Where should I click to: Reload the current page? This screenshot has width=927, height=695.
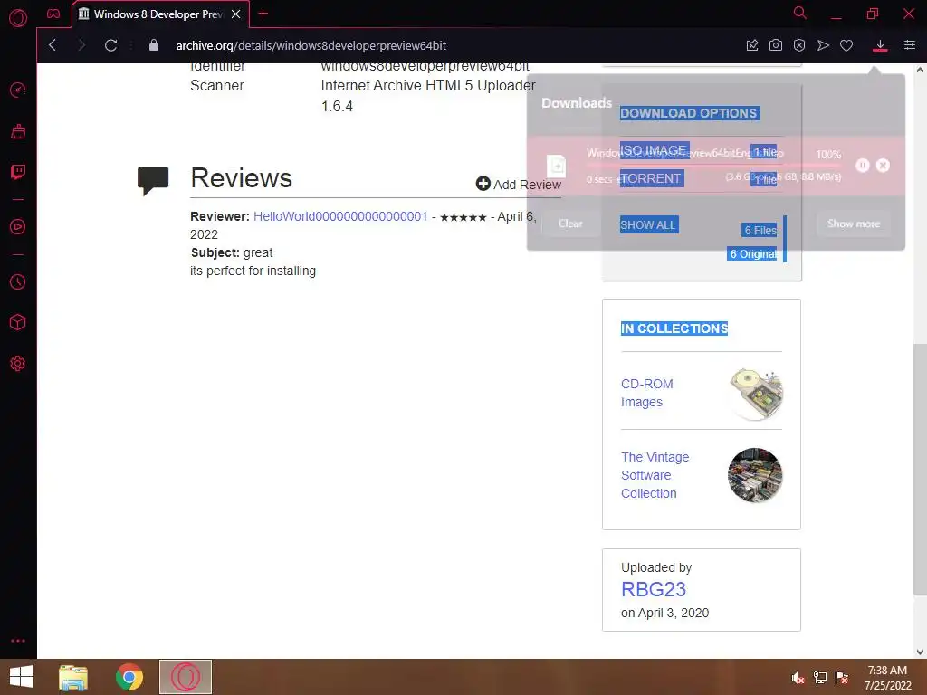pos(110,45)
